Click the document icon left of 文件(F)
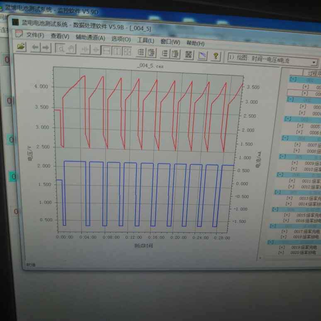 coord(19,34)
